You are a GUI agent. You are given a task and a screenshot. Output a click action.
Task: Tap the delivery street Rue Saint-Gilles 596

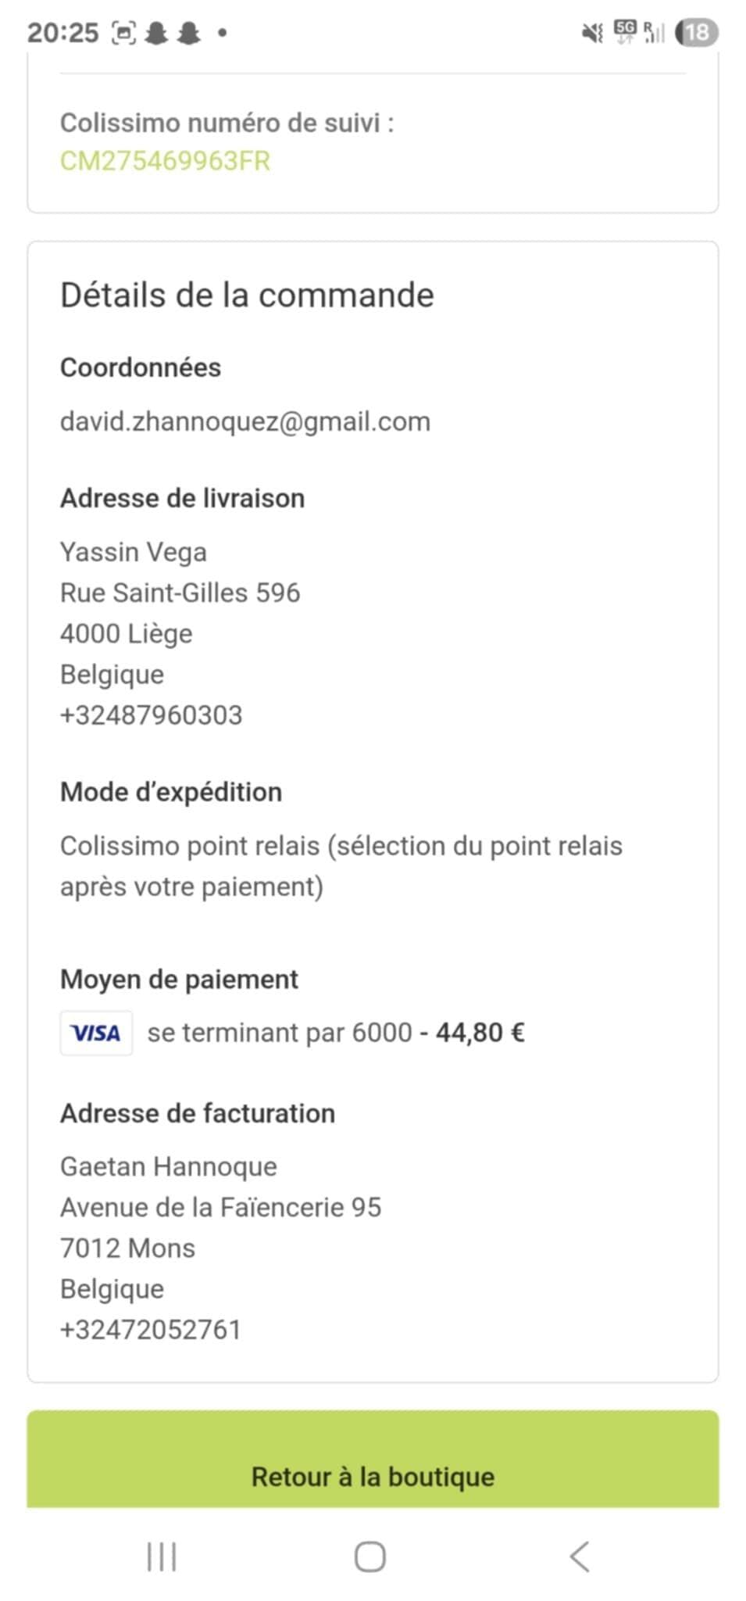click(180, 593)
